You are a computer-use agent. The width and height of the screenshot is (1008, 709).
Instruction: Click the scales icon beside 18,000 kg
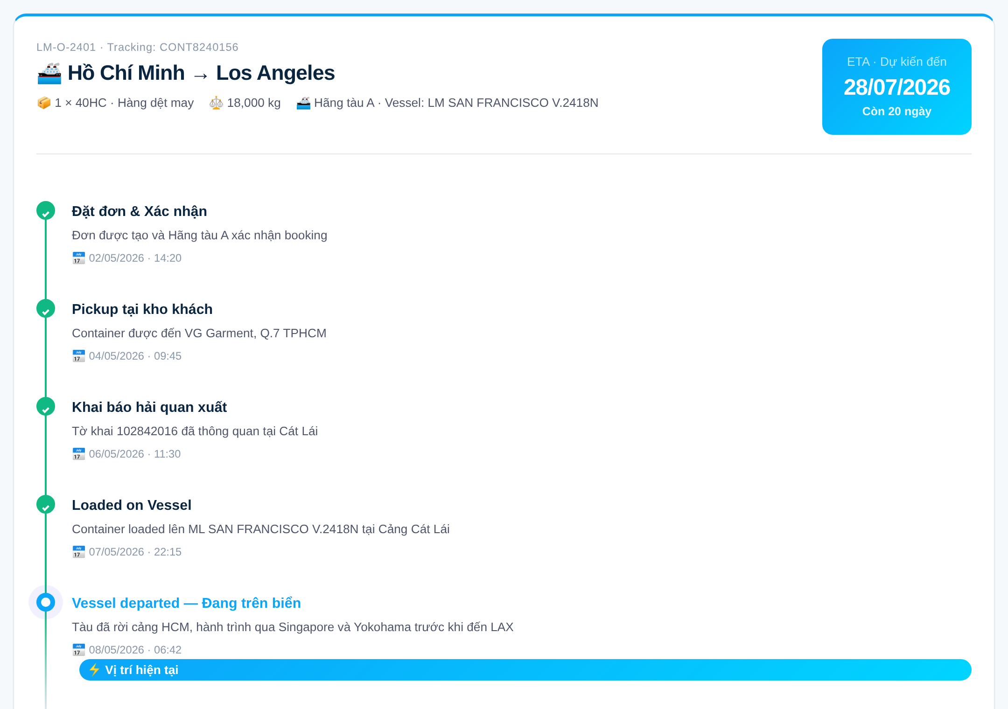216,103
